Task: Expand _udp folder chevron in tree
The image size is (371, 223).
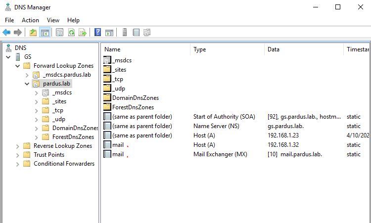Action: (36, 120)
